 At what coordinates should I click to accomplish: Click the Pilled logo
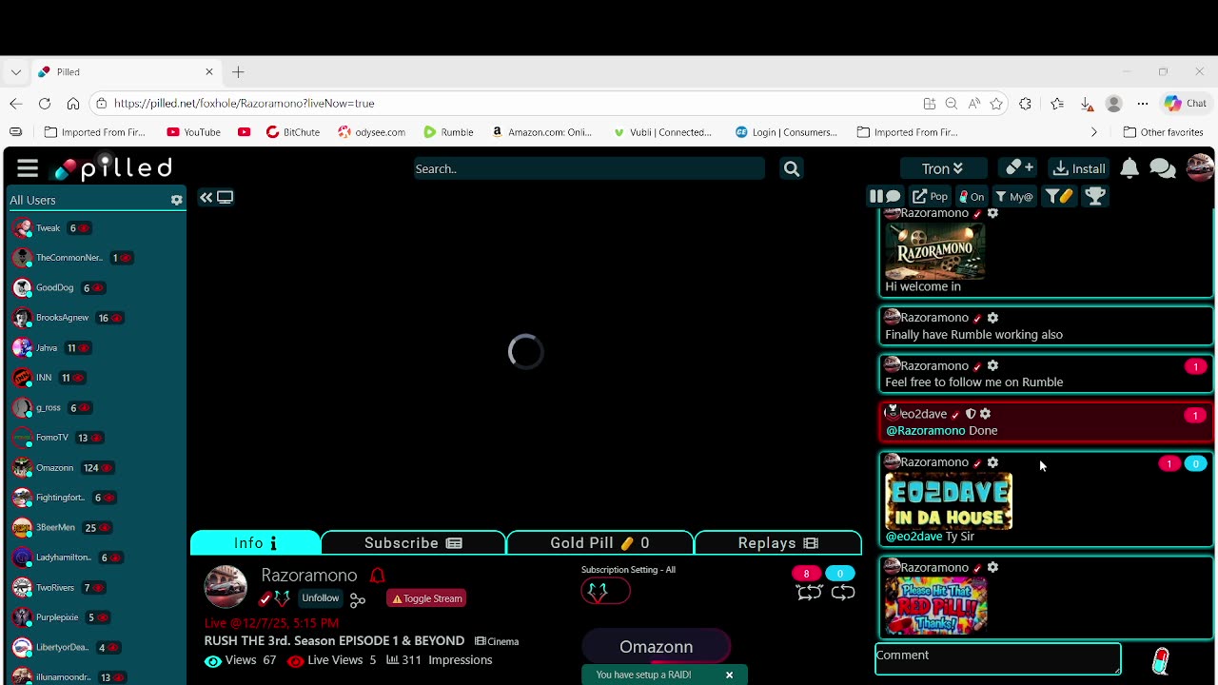point(113,168)
